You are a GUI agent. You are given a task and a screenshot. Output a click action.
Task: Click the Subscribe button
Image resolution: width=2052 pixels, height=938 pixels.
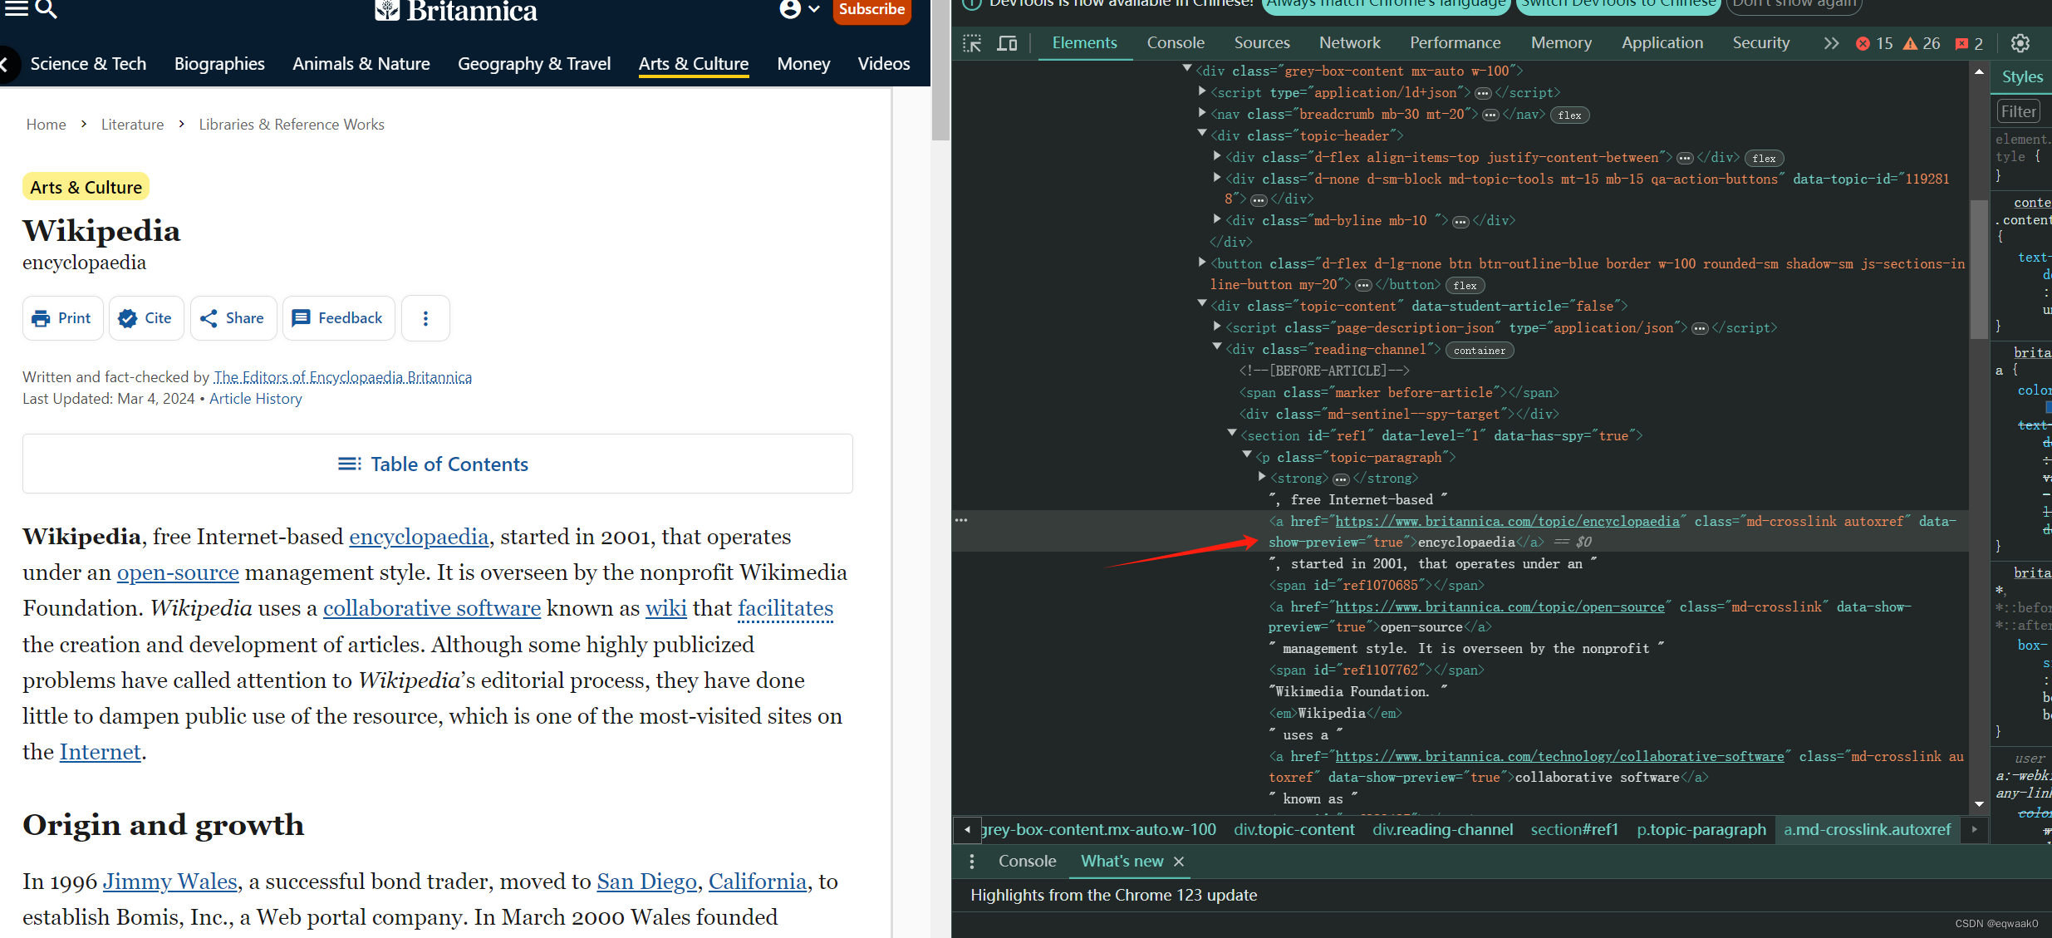[871, 10]
